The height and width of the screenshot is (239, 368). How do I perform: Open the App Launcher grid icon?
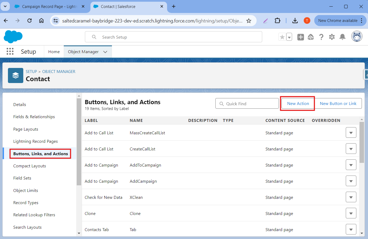[10, 51]
